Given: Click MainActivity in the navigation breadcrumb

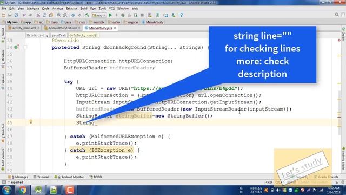Looking at the screenshot, I should (152, 22).
